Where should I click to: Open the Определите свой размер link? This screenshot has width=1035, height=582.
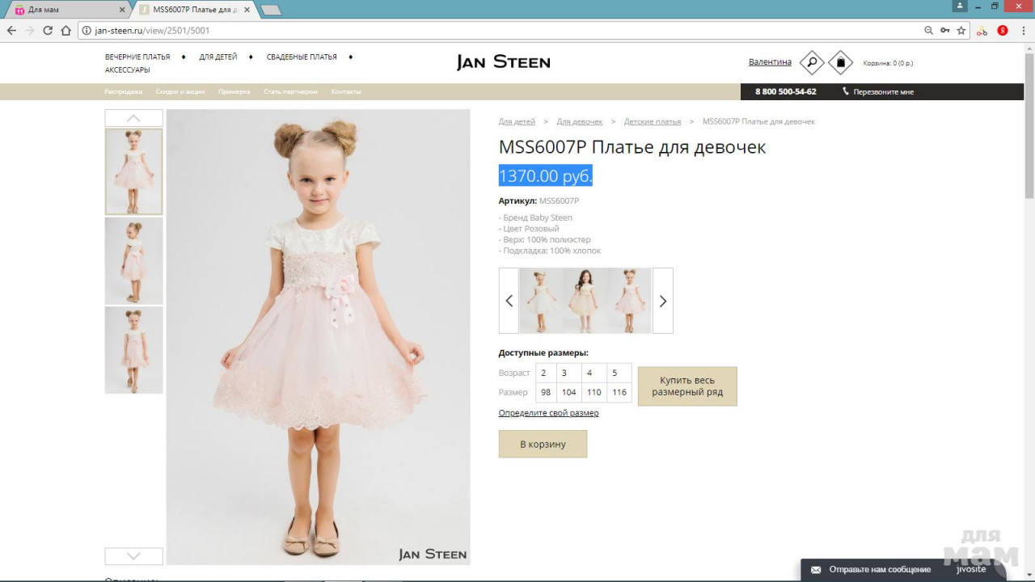(548, 413)
